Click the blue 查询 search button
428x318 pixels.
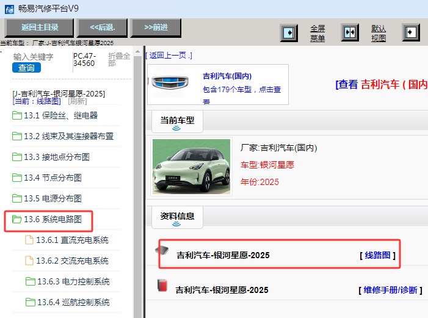coord(26,67)
